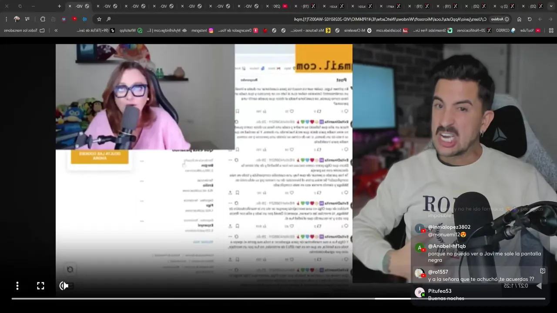
Task: Open the zoom magnifier in address bar
Action: pos(108,19)
